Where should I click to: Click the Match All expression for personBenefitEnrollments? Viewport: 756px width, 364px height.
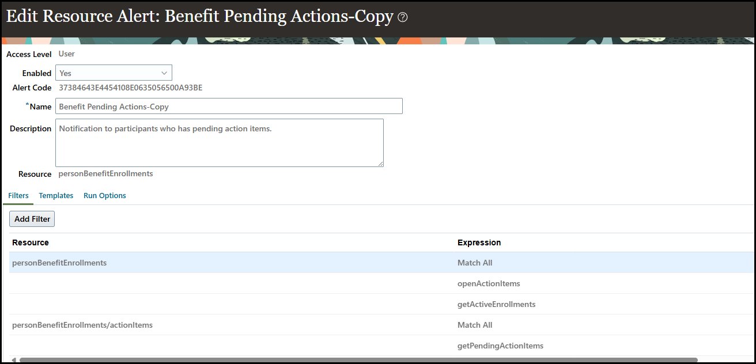click(x=475, y=263)
